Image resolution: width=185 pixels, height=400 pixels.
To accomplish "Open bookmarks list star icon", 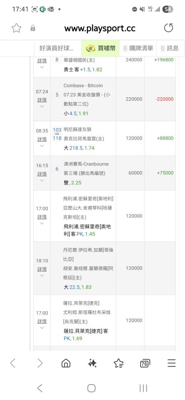I will coord(119,363).
